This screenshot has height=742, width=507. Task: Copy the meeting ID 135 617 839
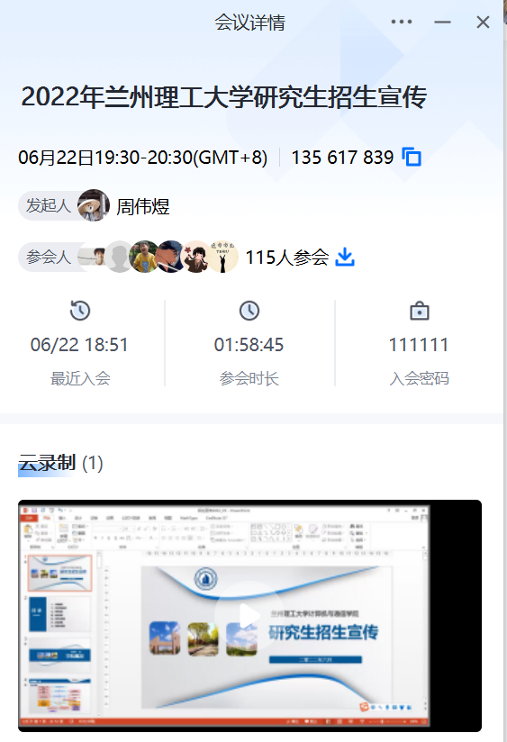(x=412, y=157)
